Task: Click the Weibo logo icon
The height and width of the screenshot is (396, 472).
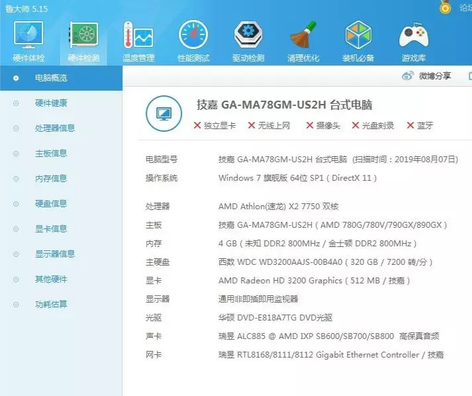Action: coord(408,75)
